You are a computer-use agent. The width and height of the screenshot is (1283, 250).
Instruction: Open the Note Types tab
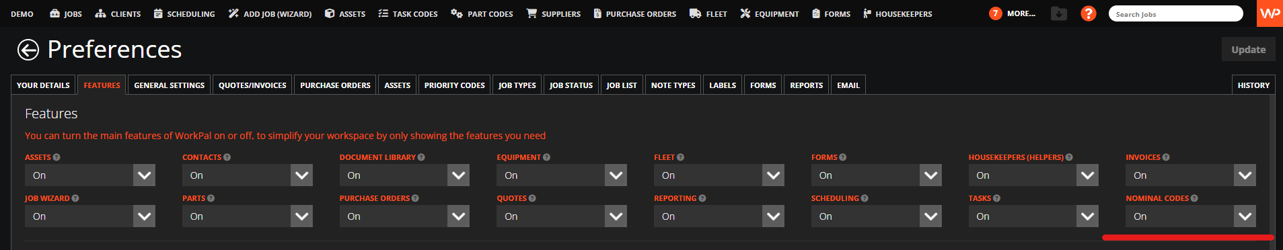(673, 85)
